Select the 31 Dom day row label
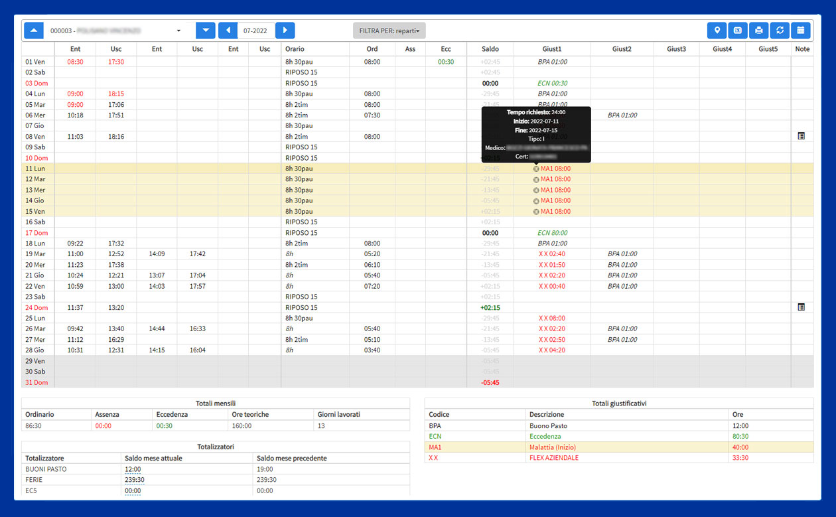 coord(36,382)
